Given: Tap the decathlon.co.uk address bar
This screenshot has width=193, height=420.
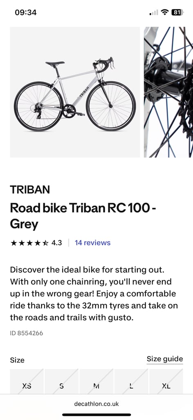Looking at the screenshot, I should [96, 404].
